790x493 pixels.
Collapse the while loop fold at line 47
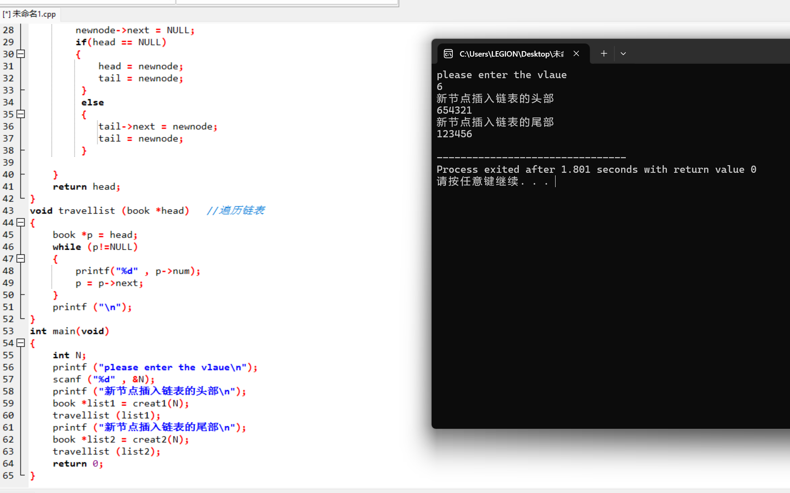click(x=21, y=259)
